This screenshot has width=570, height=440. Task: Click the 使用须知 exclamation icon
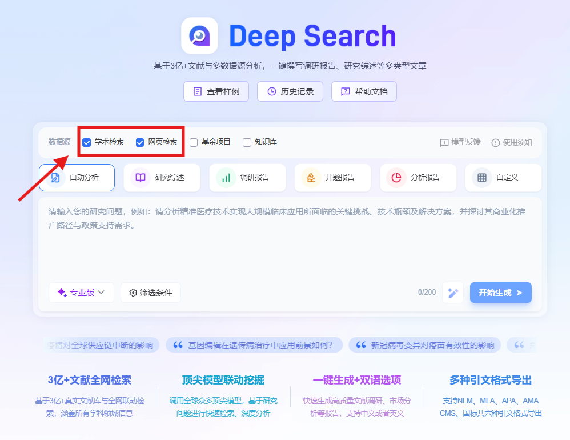496,142
